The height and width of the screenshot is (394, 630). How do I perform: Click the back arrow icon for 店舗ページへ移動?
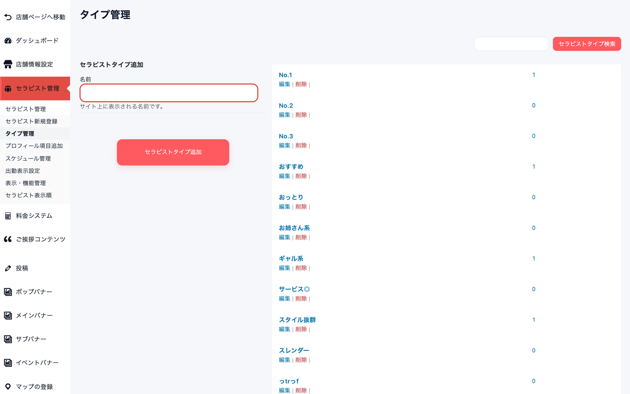tap(8, 17)
